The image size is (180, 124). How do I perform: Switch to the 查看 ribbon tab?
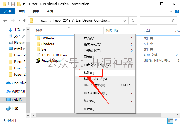tap(50, 11)
